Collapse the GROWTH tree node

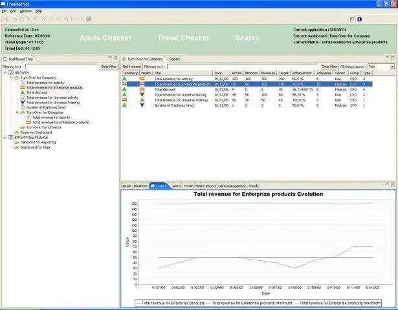[5, 73]
